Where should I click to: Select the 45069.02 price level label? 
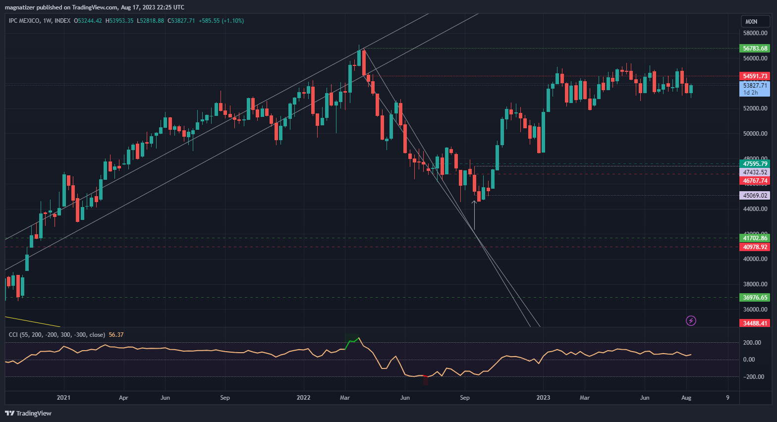point(755,196)
